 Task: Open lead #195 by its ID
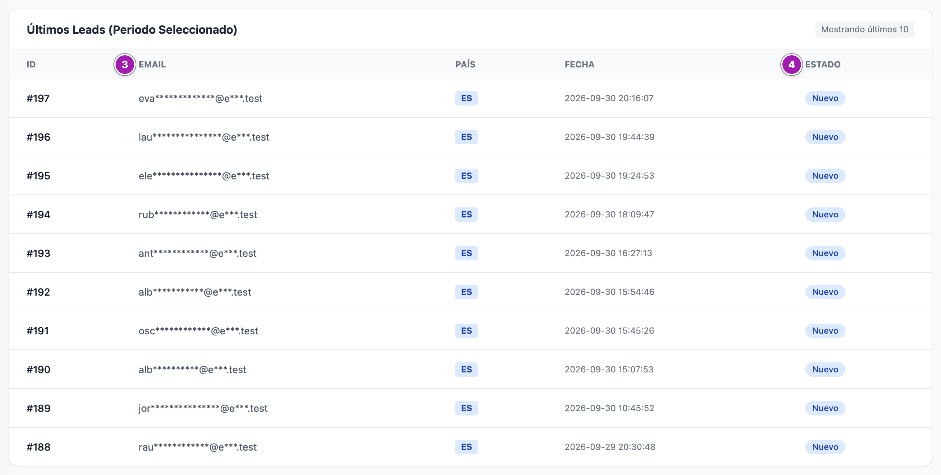(x=38, y=176)
